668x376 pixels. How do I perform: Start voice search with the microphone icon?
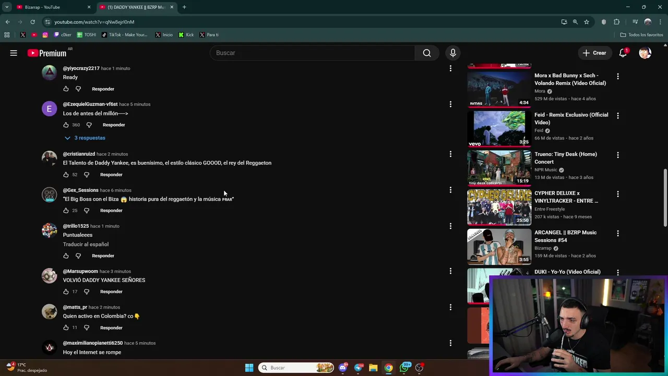pyautogui.click(x=453, y=53)
